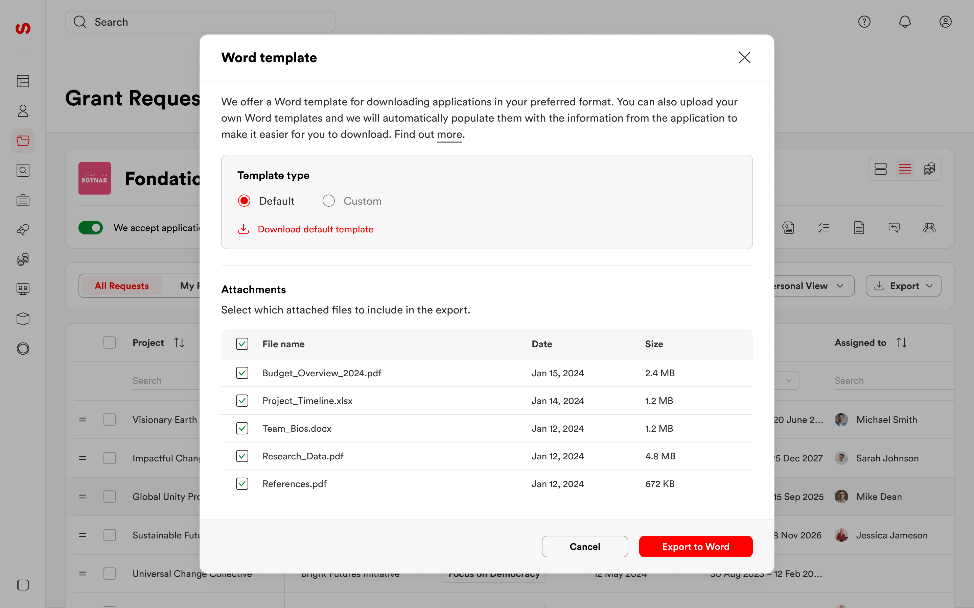Open the table layout sidebar icon
The image size is (974, 608).
coord(23,81)
